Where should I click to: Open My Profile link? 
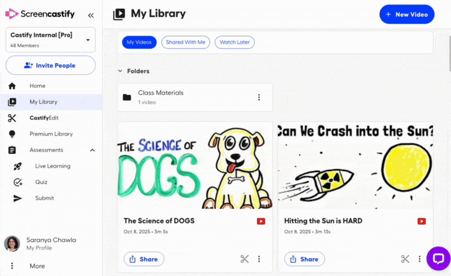pyautogui.click(x=39, y=248)
